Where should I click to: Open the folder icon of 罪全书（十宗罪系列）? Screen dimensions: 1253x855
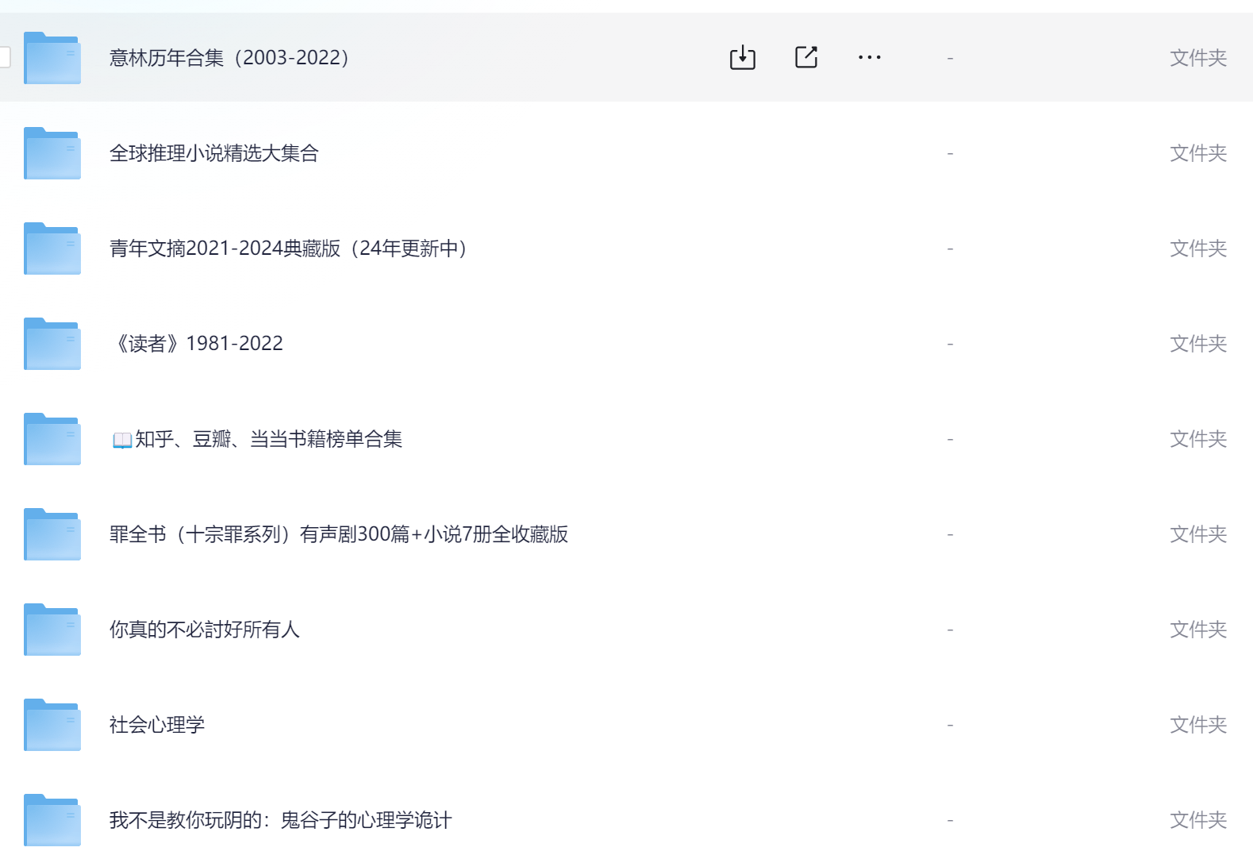point(52,534)
